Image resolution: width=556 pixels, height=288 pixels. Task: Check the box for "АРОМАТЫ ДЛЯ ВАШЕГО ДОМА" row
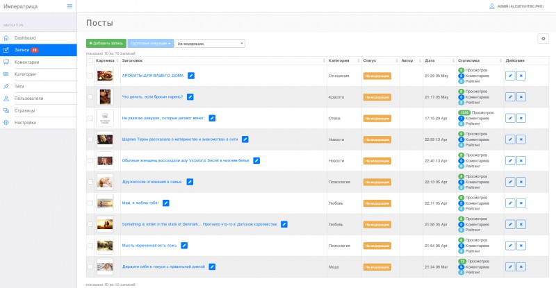pyautogui.click(x=90, y=76)
